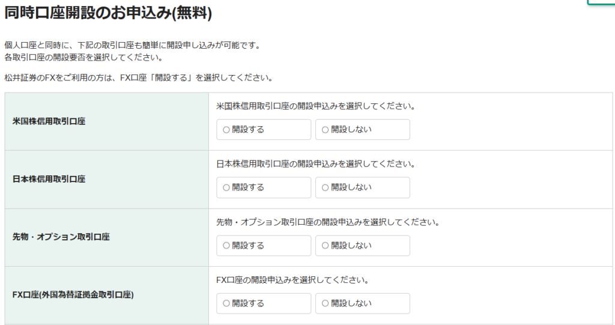Click the 米国株信用取引口座の開設申込み instruction text

(x=315, y=106)
